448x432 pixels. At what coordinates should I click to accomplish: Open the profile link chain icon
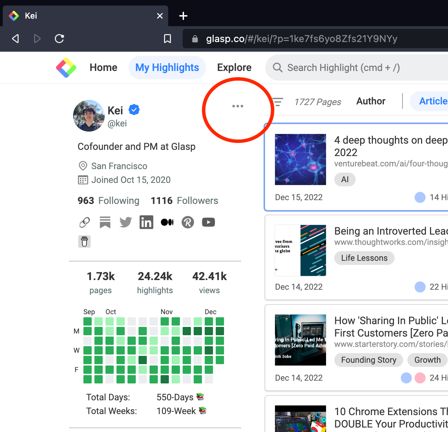[84, 222]
